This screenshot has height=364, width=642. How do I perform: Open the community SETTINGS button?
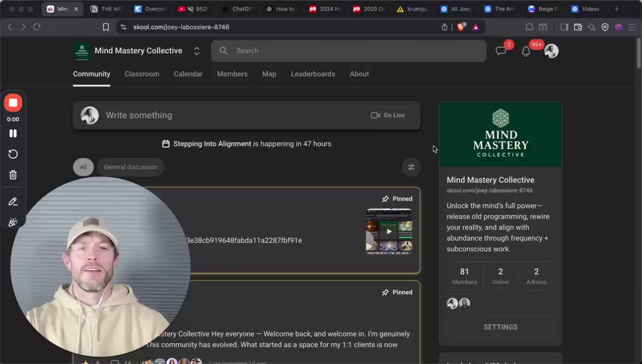pyautogui.click(x=500, y=327)
